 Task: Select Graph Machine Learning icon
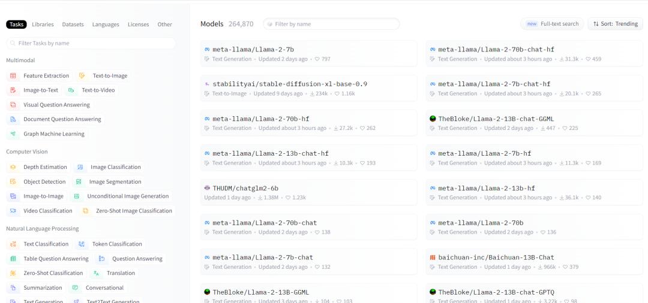pyautogui.click(x=13, y=134)
